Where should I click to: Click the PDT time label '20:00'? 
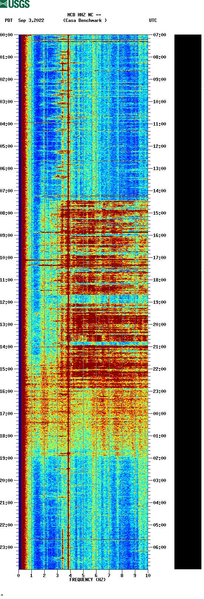coord(7,481)
